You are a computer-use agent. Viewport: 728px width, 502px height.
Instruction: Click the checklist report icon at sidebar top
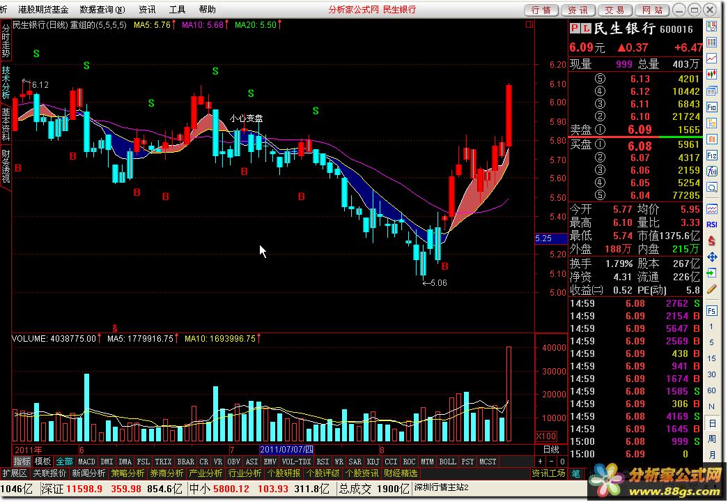(x=712, y=26)
